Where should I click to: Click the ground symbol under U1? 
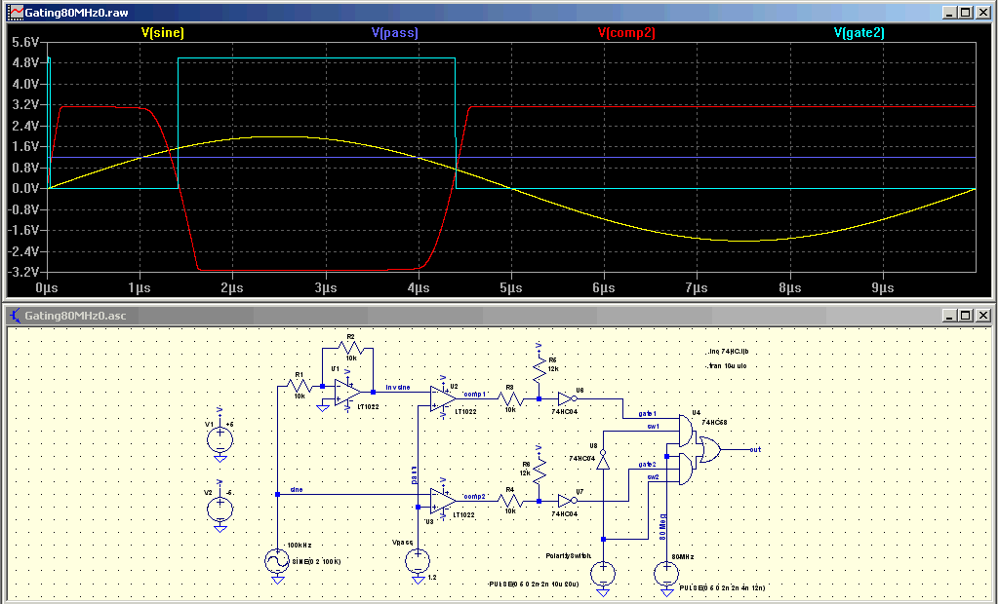[322, 407]
